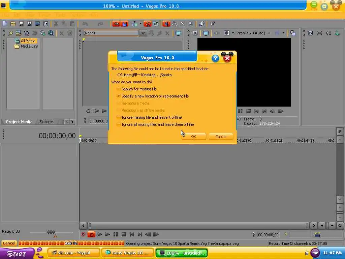Click the Start button on the taskbar
This screenshot has width=345, height=259.
point(17,254)
